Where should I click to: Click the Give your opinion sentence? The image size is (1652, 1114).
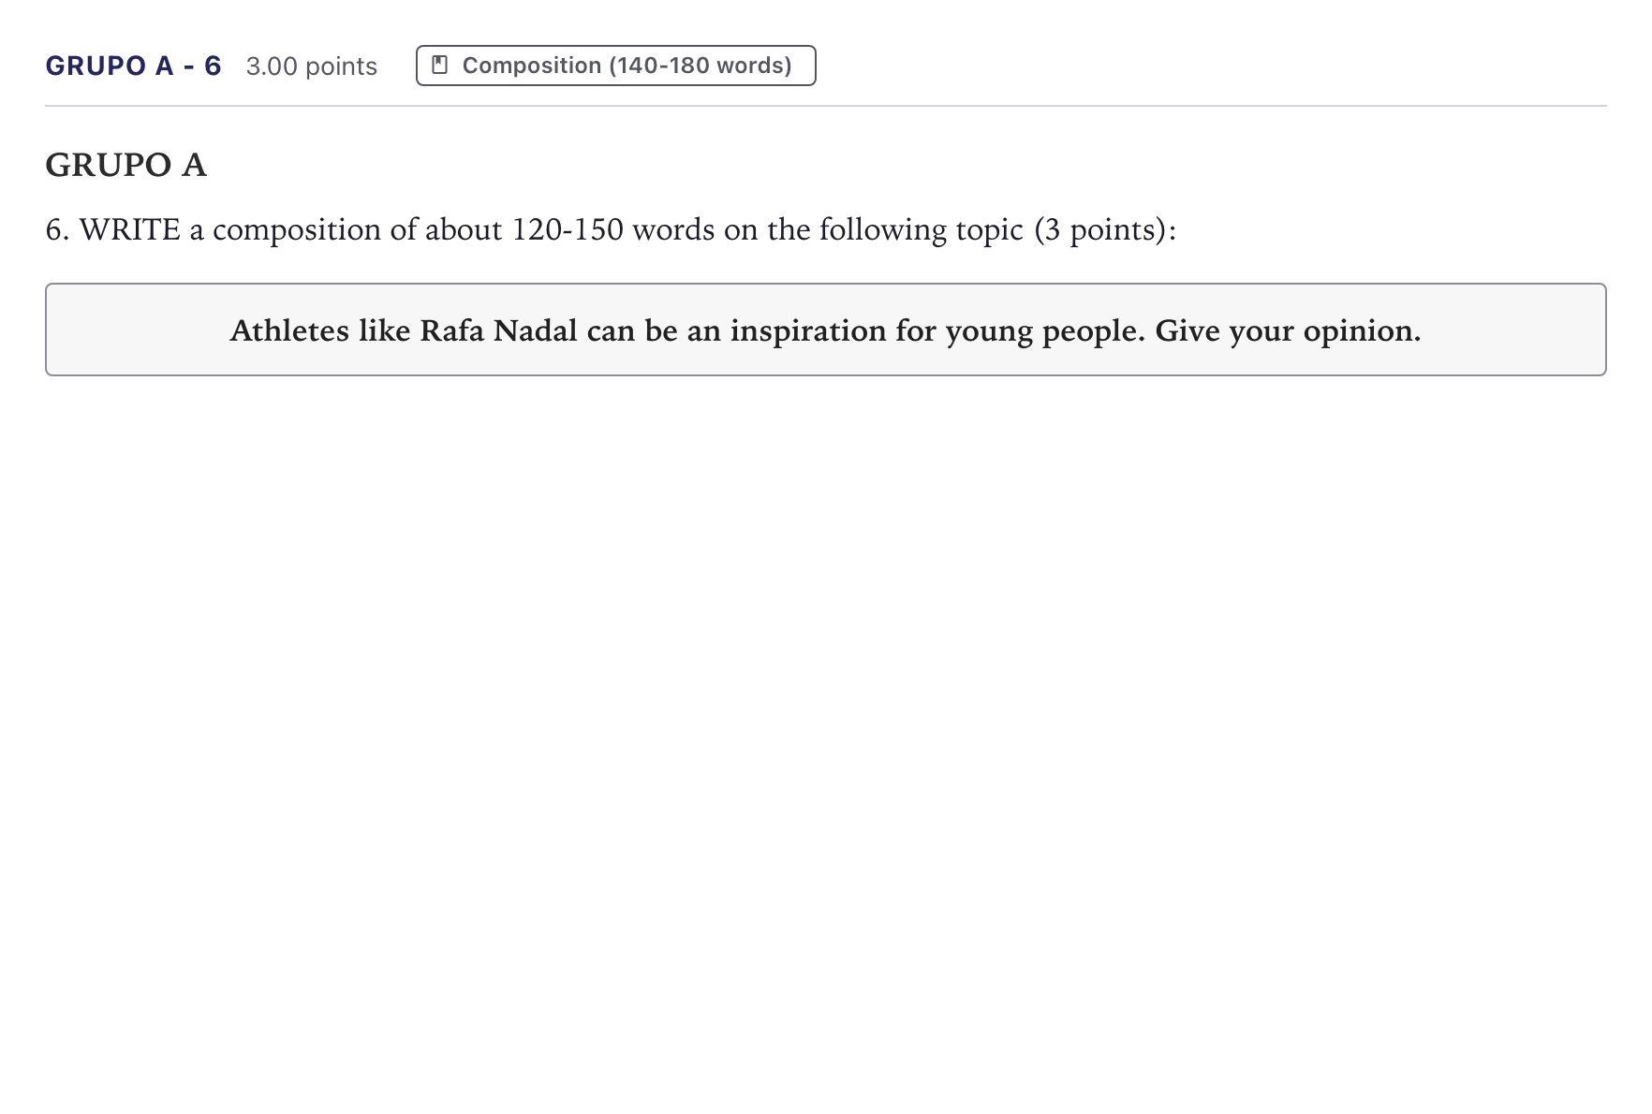click(1288, 330)
